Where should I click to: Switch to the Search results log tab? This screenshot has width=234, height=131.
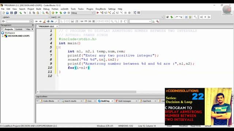click(70, 101)
